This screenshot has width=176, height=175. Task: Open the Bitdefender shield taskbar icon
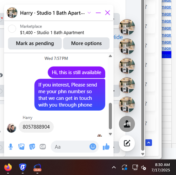point(23,168)
